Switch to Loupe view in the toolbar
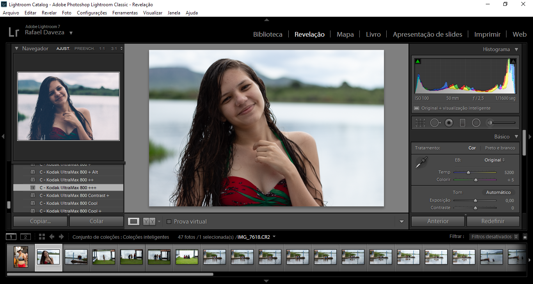 [134, 221]
